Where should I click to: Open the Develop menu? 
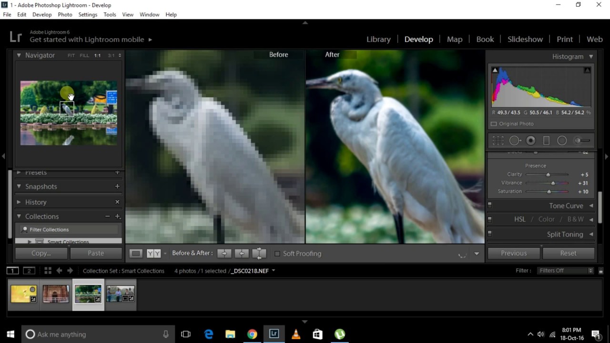[x=42, y=14]
